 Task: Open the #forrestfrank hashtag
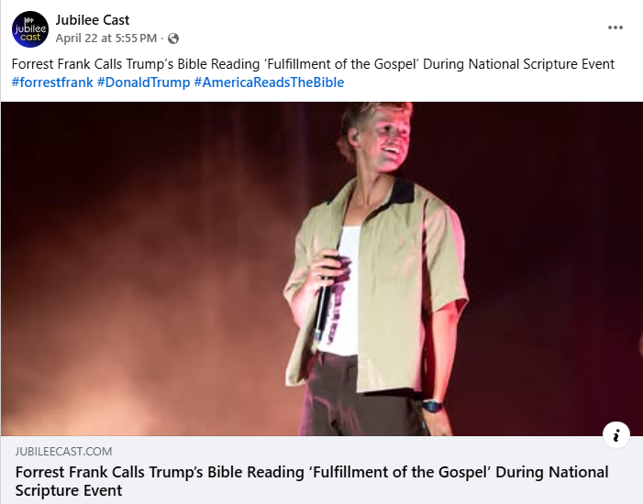[x=52, y=82]
